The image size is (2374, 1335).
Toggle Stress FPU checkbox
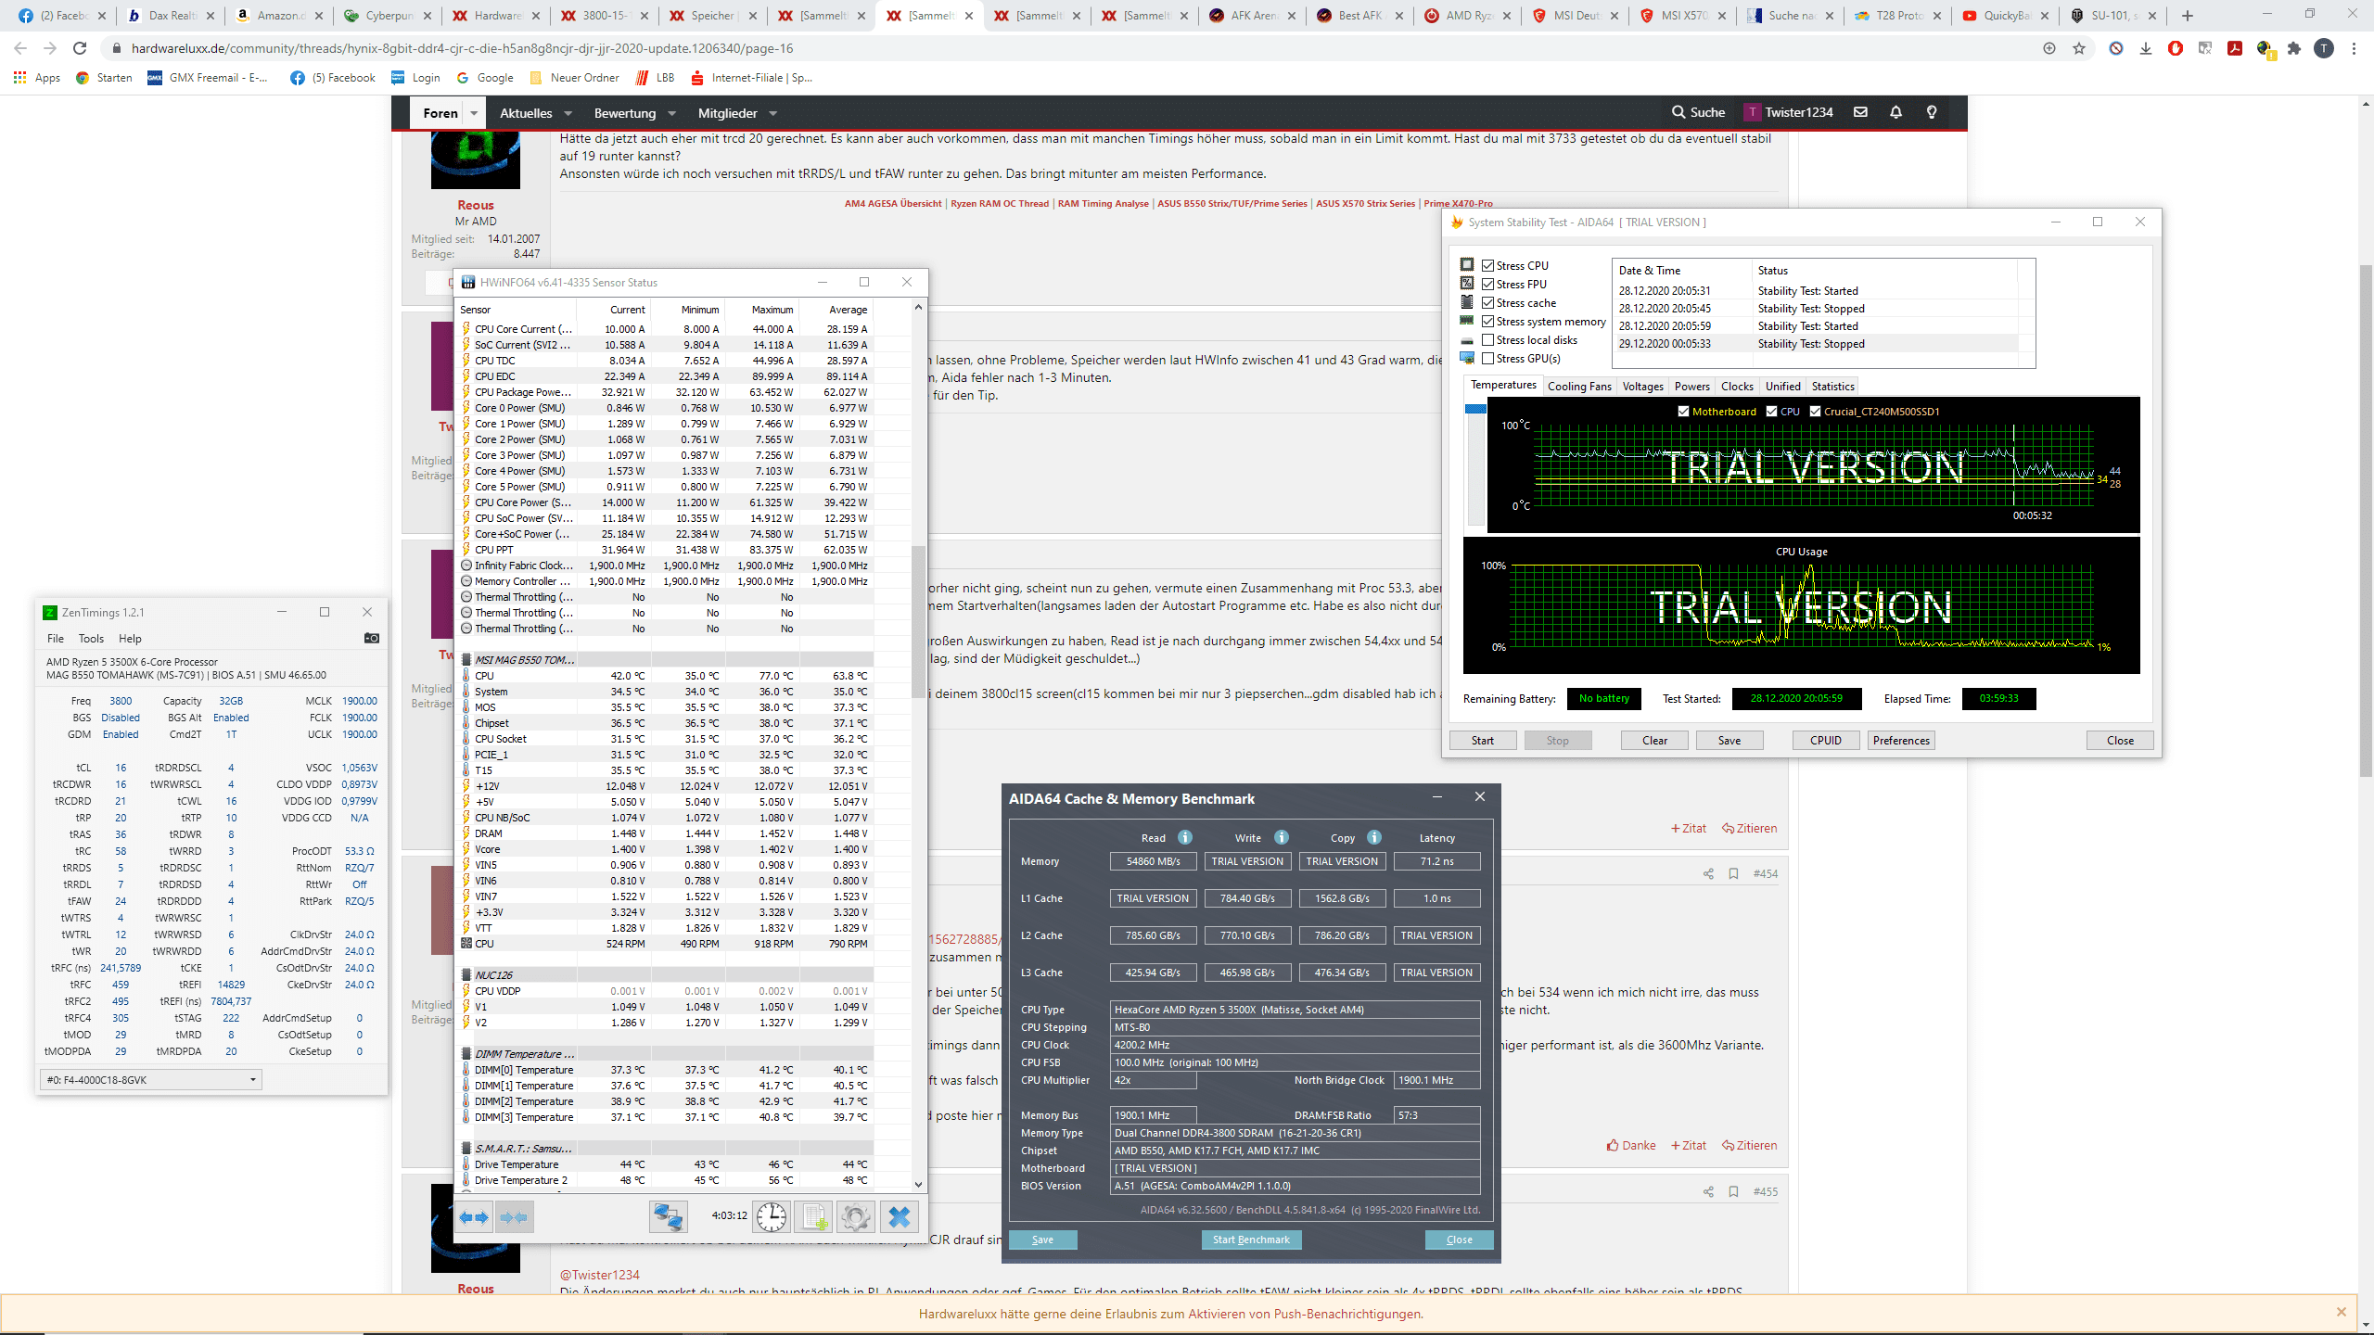coord(1488,284)
